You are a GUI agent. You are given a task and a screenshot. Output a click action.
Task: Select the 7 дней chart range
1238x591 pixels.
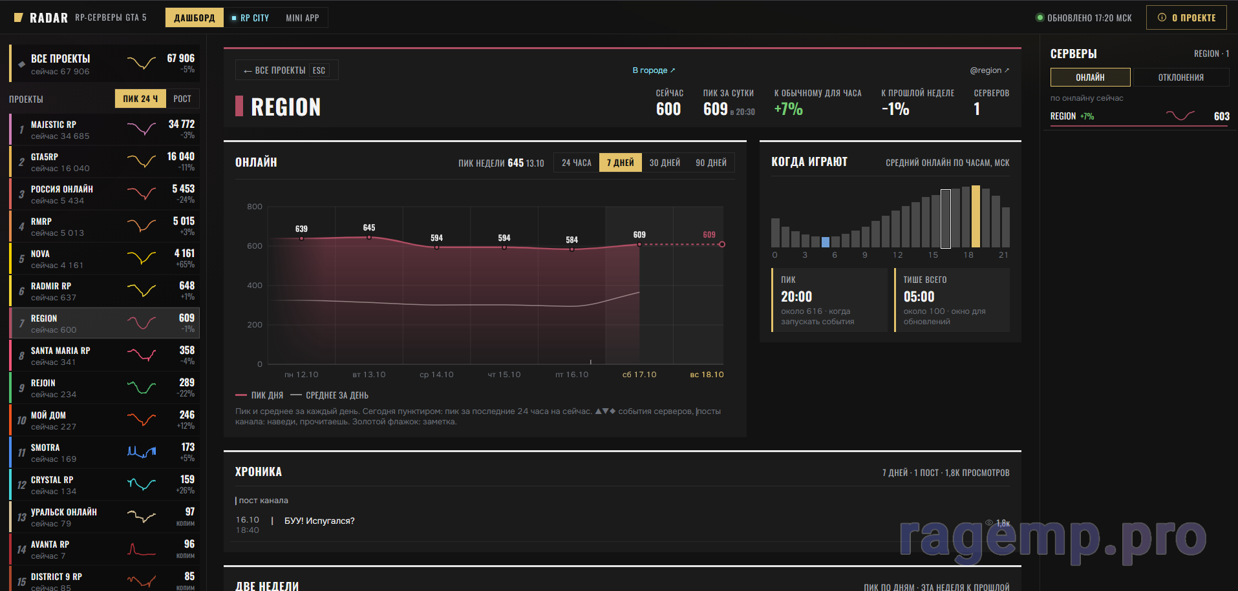(621, 162)
